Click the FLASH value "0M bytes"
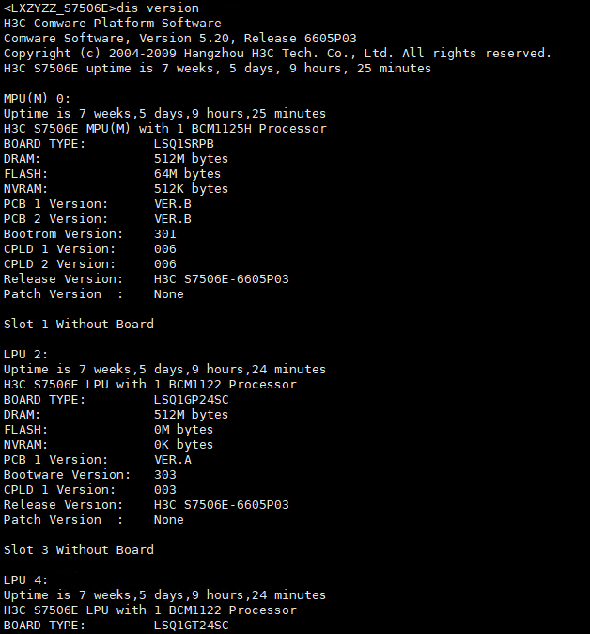The width and height of the screenshot is (590, 634). pyautogui.click(x=184, y=430)
